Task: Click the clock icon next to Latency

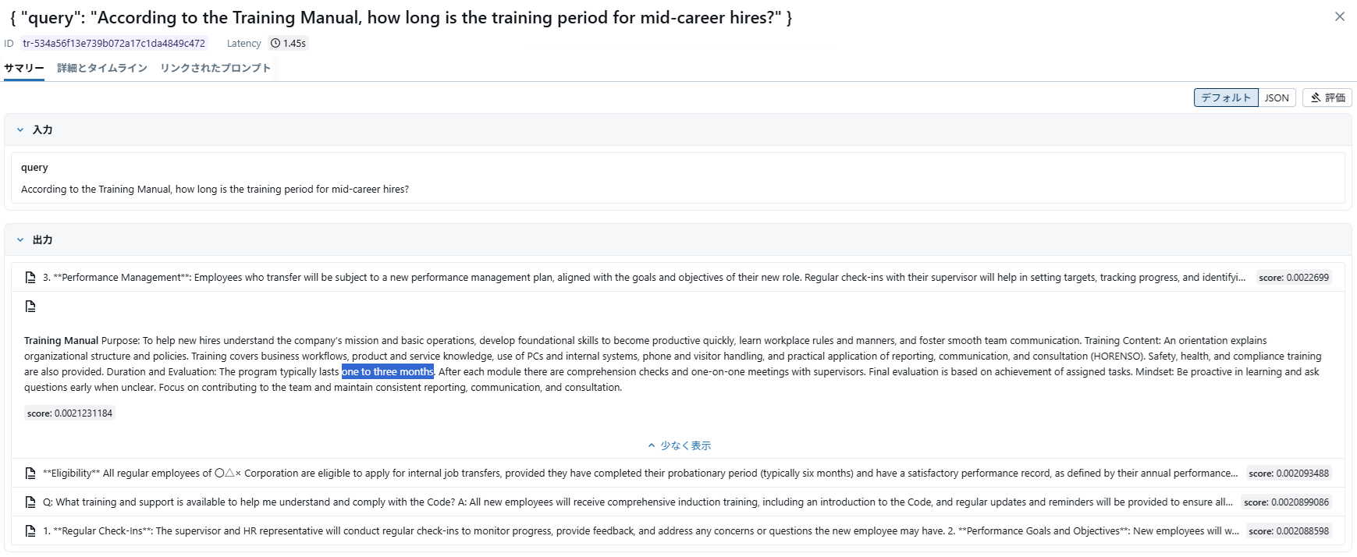Action: 275,44
